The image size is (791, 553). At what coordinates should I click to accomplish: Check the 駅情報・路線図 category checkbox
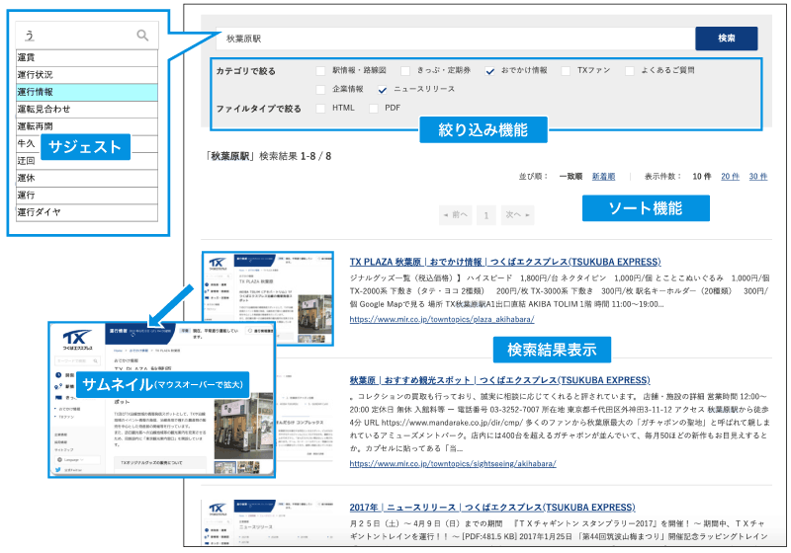(x=320, y=71)
